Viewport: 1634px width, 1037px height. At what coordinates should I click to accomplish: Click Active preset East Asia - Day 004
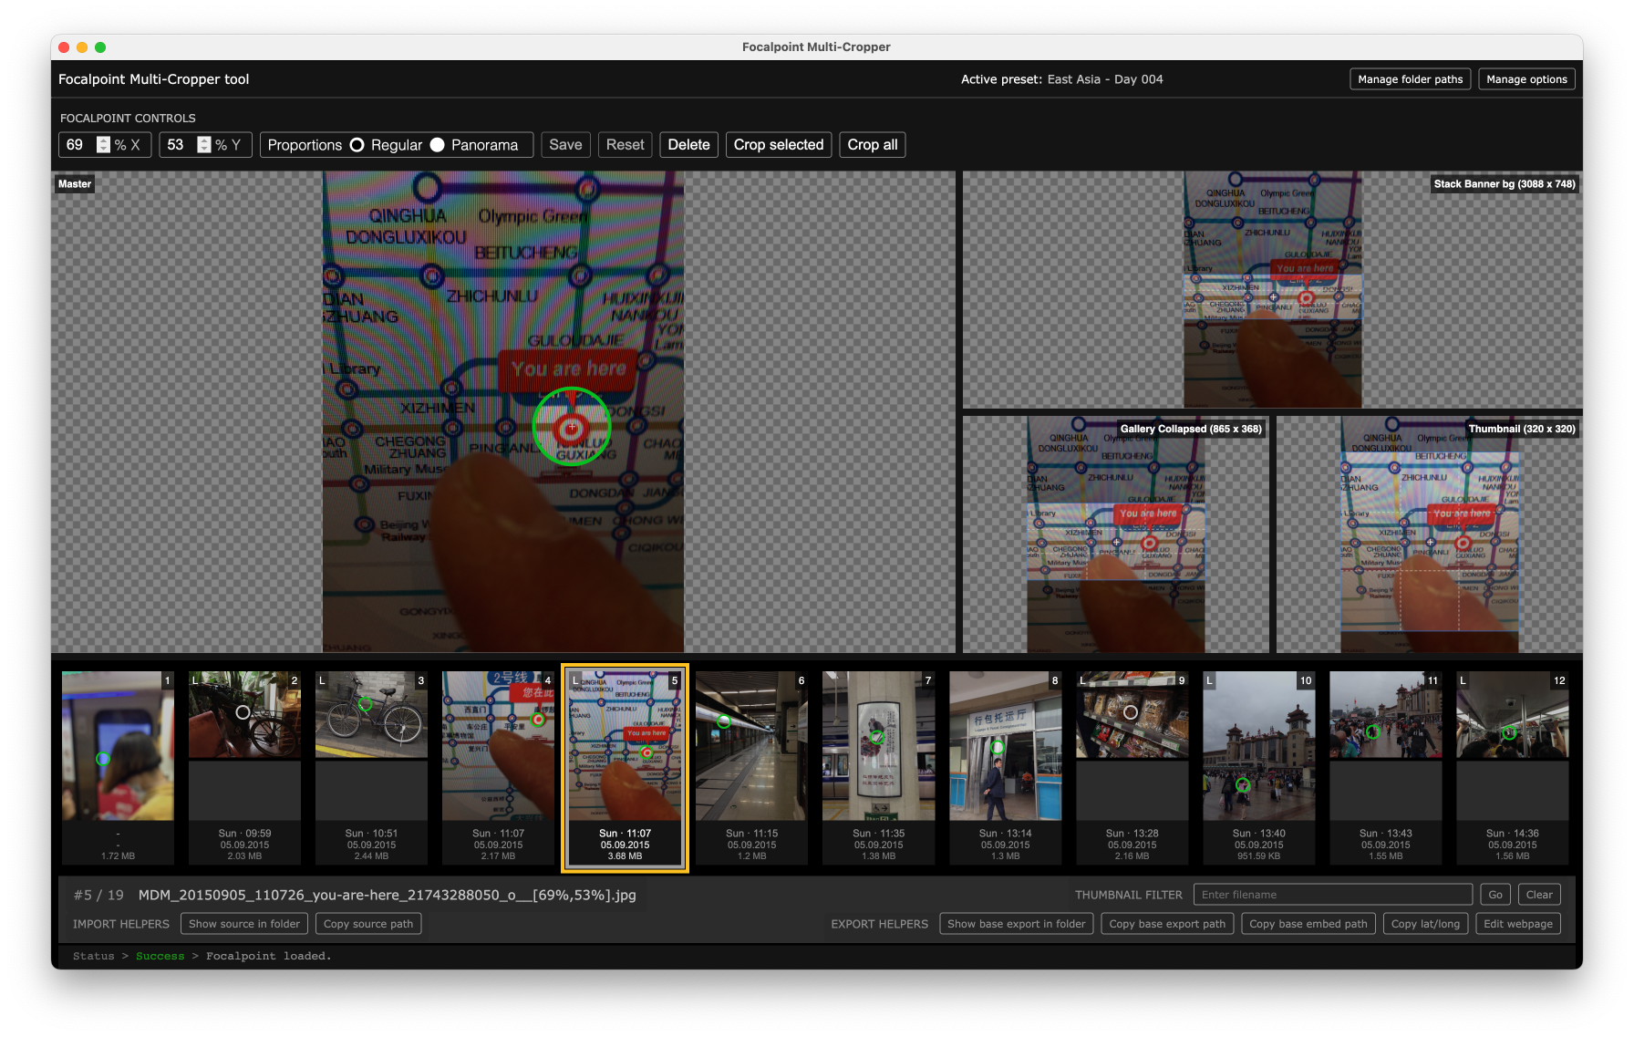[x=1061, y=79]
